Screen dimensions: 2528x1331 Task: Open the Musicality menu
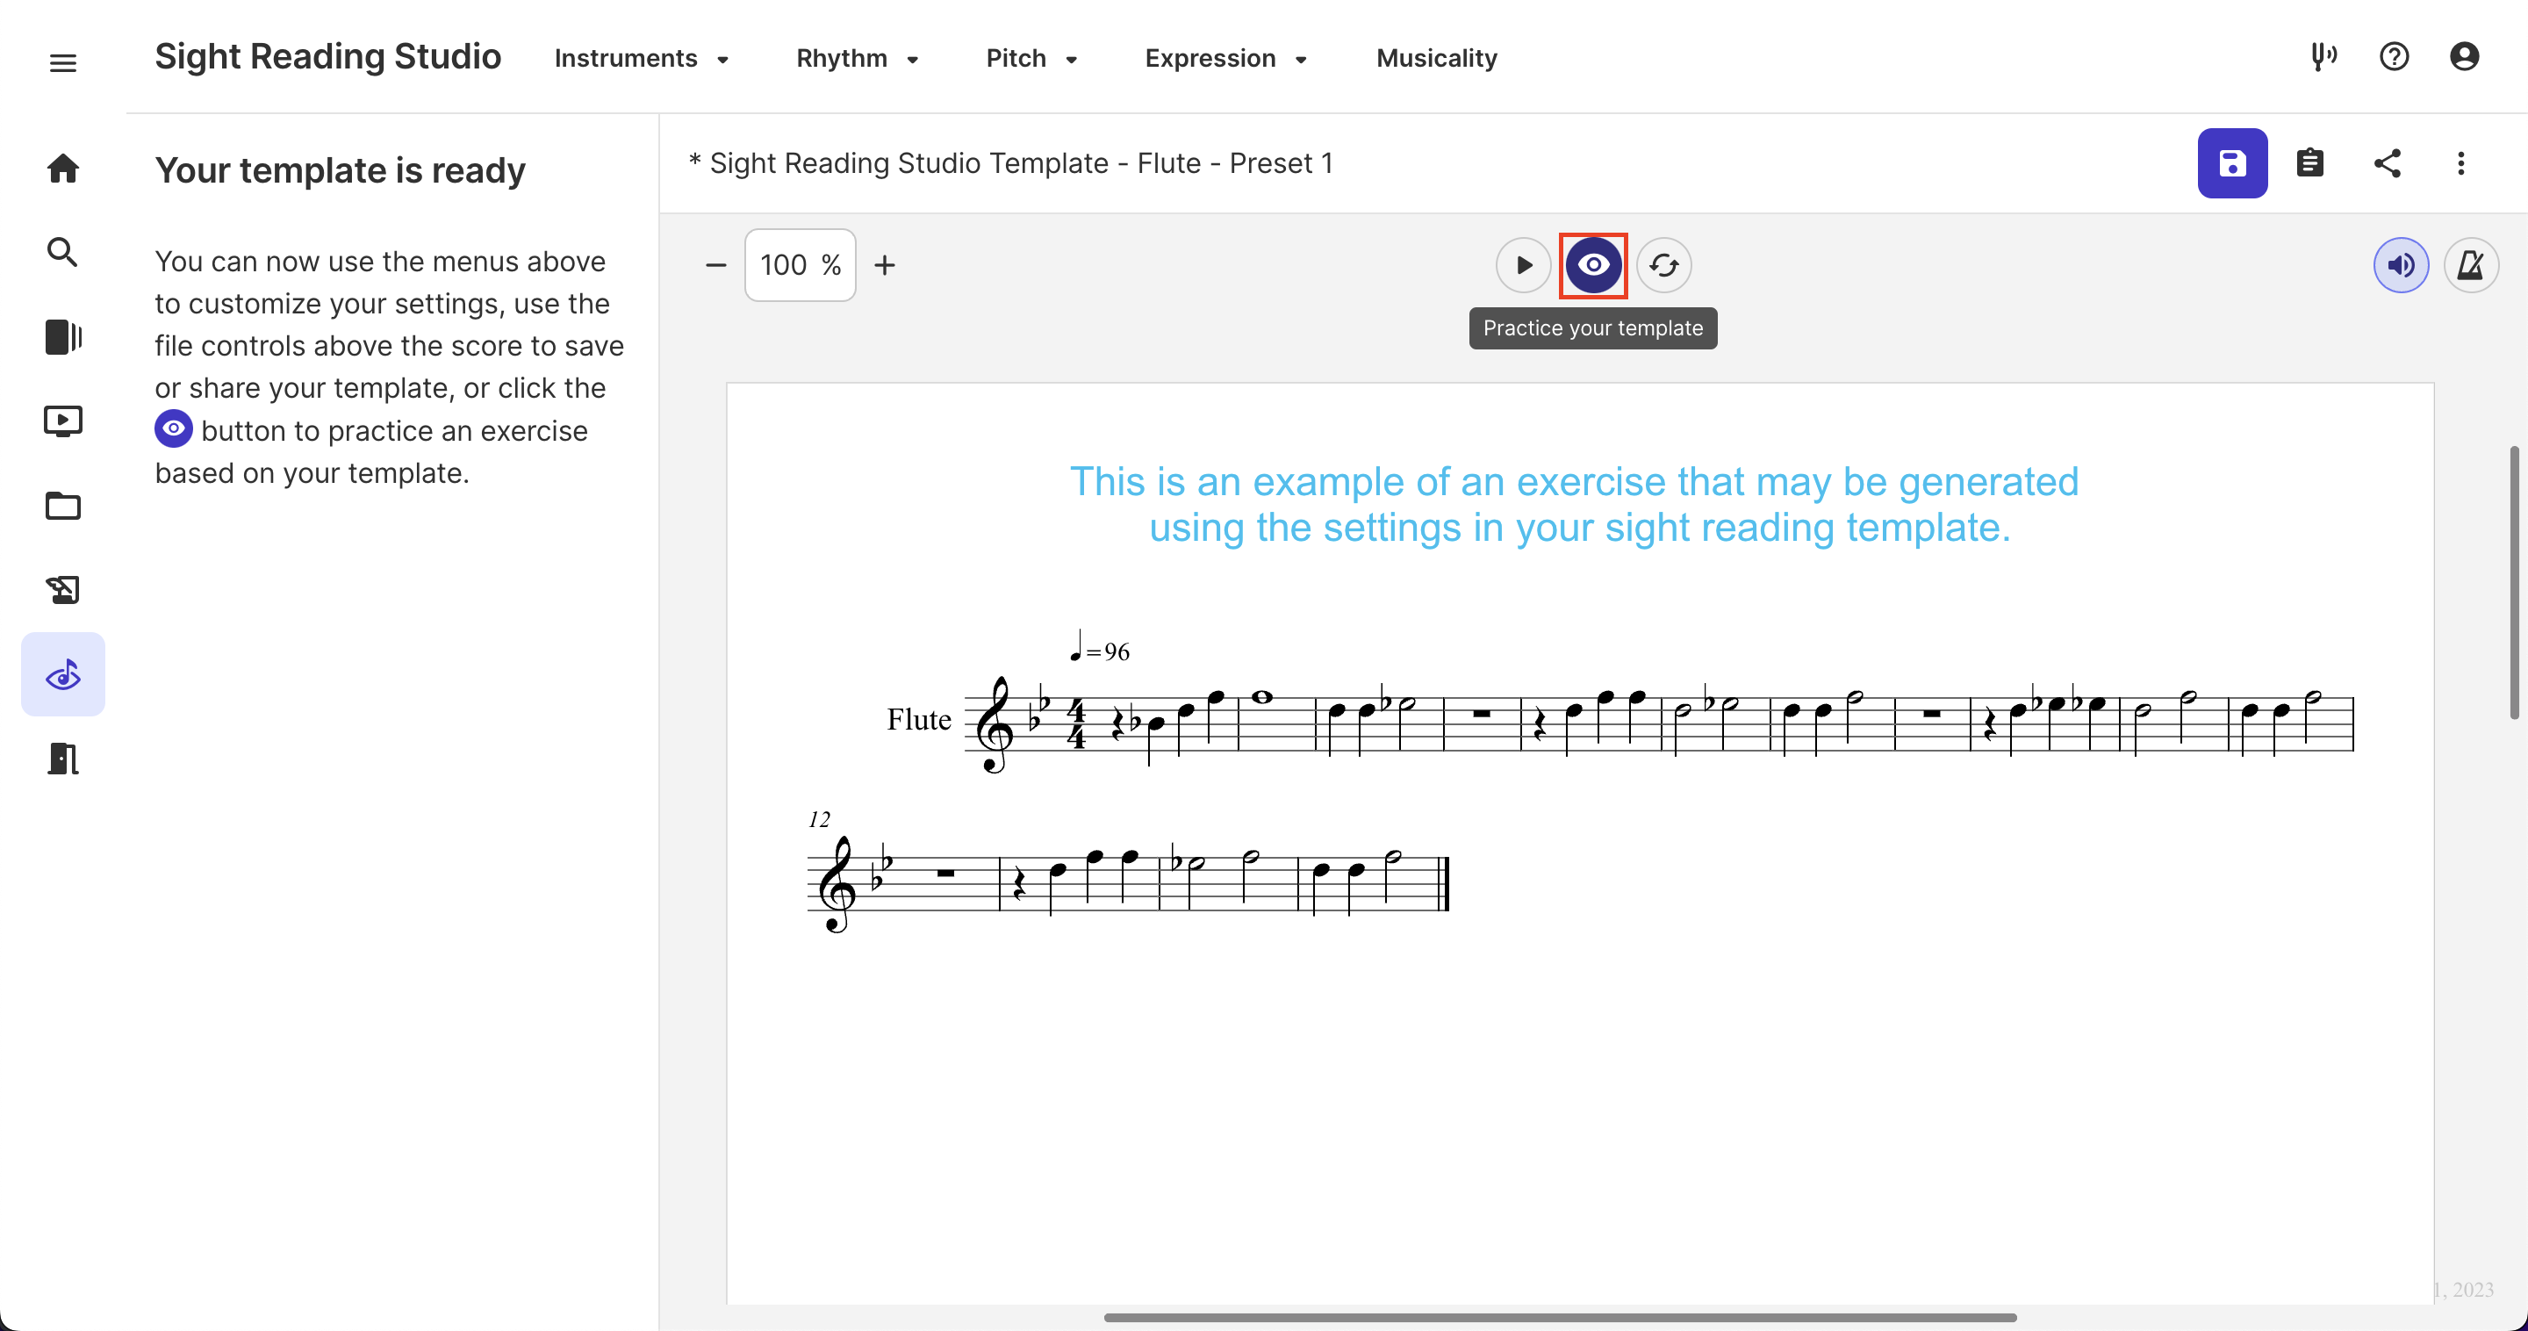coord(1436,58)
